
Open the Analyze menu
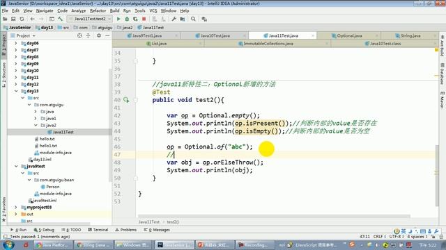click(x=79, y=11)
